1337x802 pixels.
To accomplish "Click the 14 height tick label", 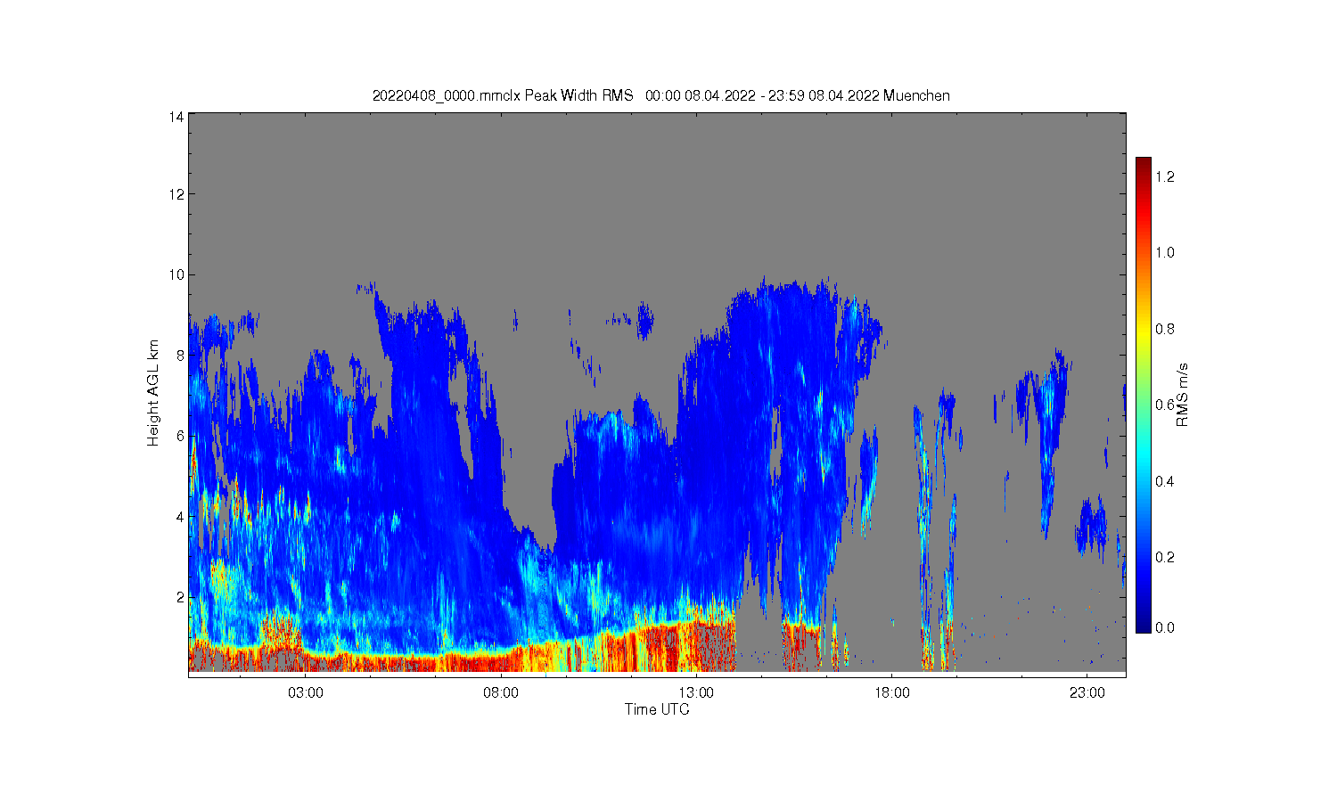I will click(177, 117).
